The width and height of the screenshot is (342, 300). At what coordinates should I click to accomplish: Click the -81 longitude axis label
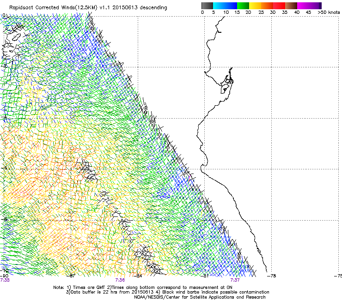(204, 276)
